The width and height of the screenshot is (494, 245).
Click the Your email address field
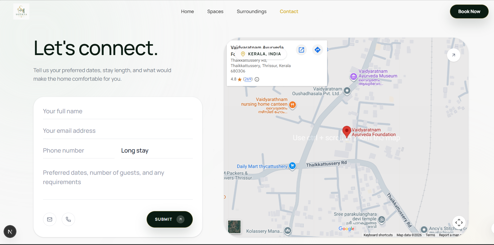(x=118, y=131)
